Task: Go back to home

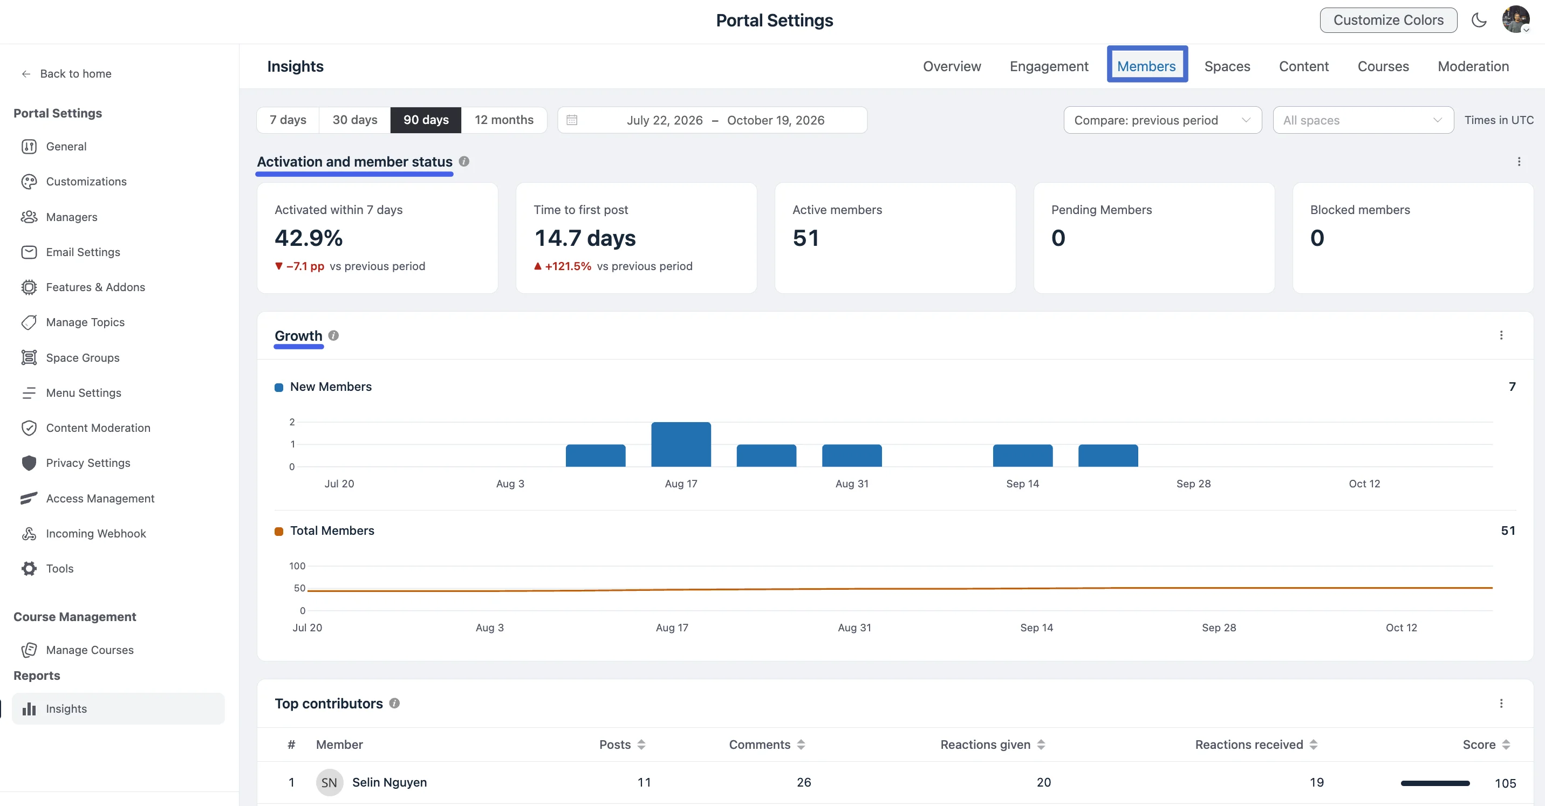Action: (66, 73)
